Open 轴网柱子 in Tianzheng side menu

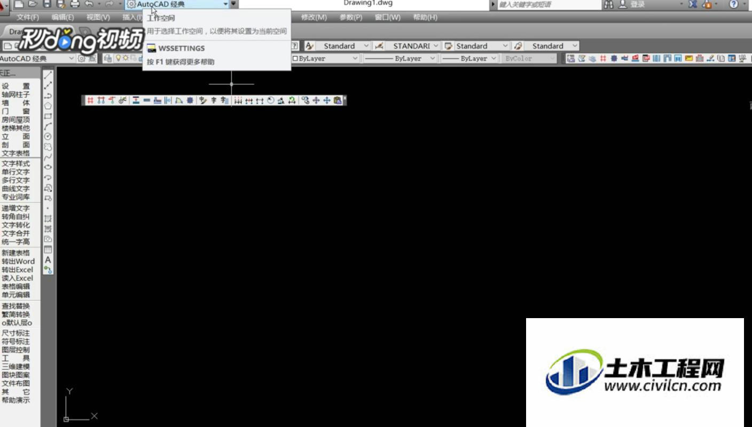click(16, 94)
